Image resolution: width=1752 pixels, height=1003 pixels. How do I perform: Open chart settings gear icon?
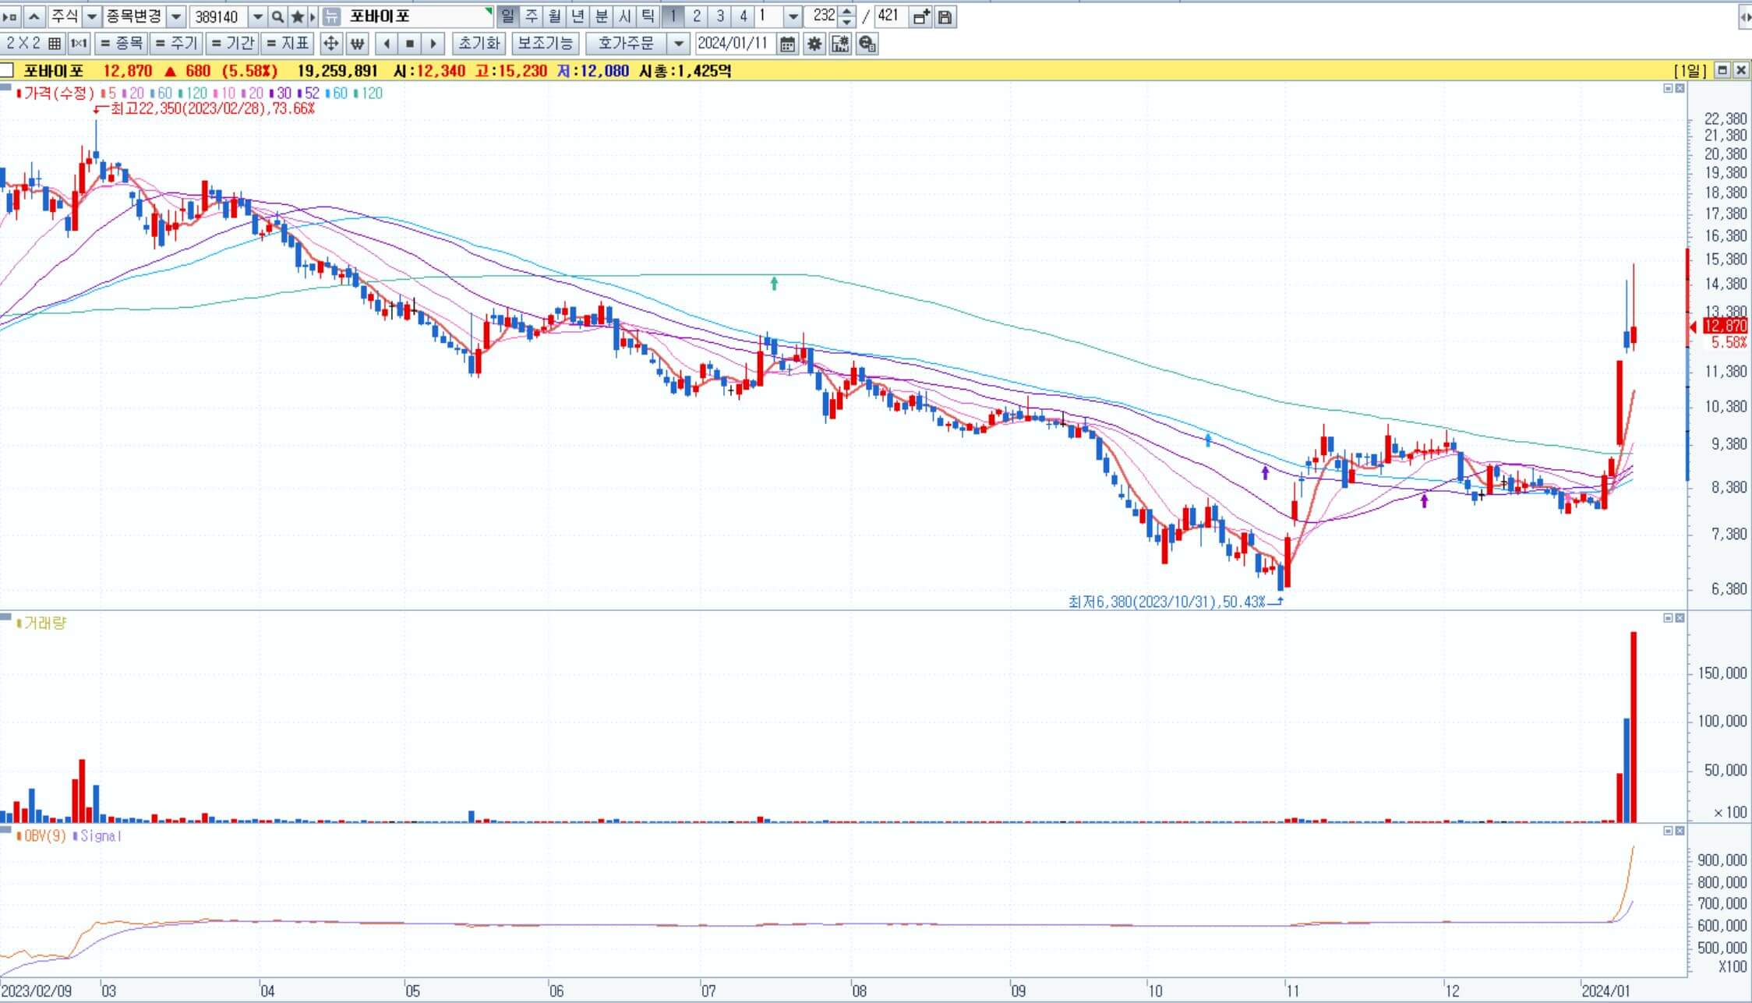814,44
